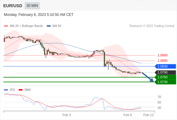Click the Feb 12 date axis label

[x=148, y=115]
